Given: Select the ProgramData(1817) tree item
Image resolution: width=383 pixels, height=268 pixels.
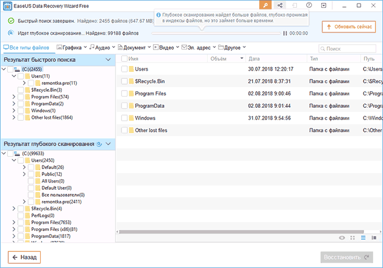Looking at the screenshot, I should [51, 236].
